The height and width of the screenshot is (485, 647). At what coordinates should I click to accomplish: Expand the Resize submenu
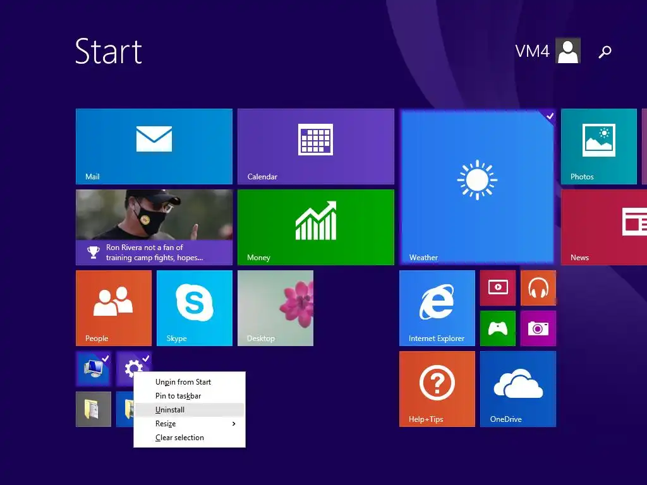(x=190, y=424)
